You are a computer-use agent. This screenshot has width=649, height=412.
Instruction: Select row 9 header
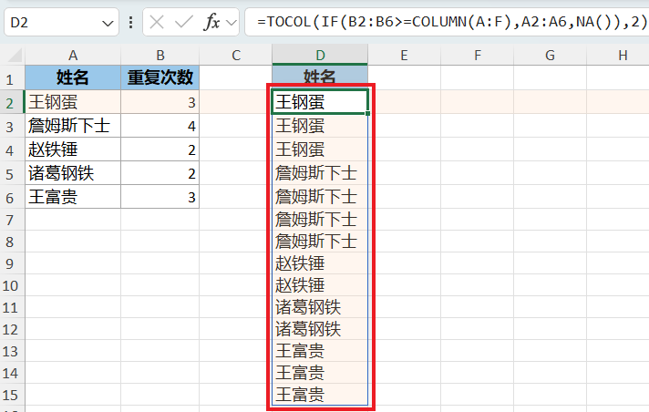click(12, 263)
